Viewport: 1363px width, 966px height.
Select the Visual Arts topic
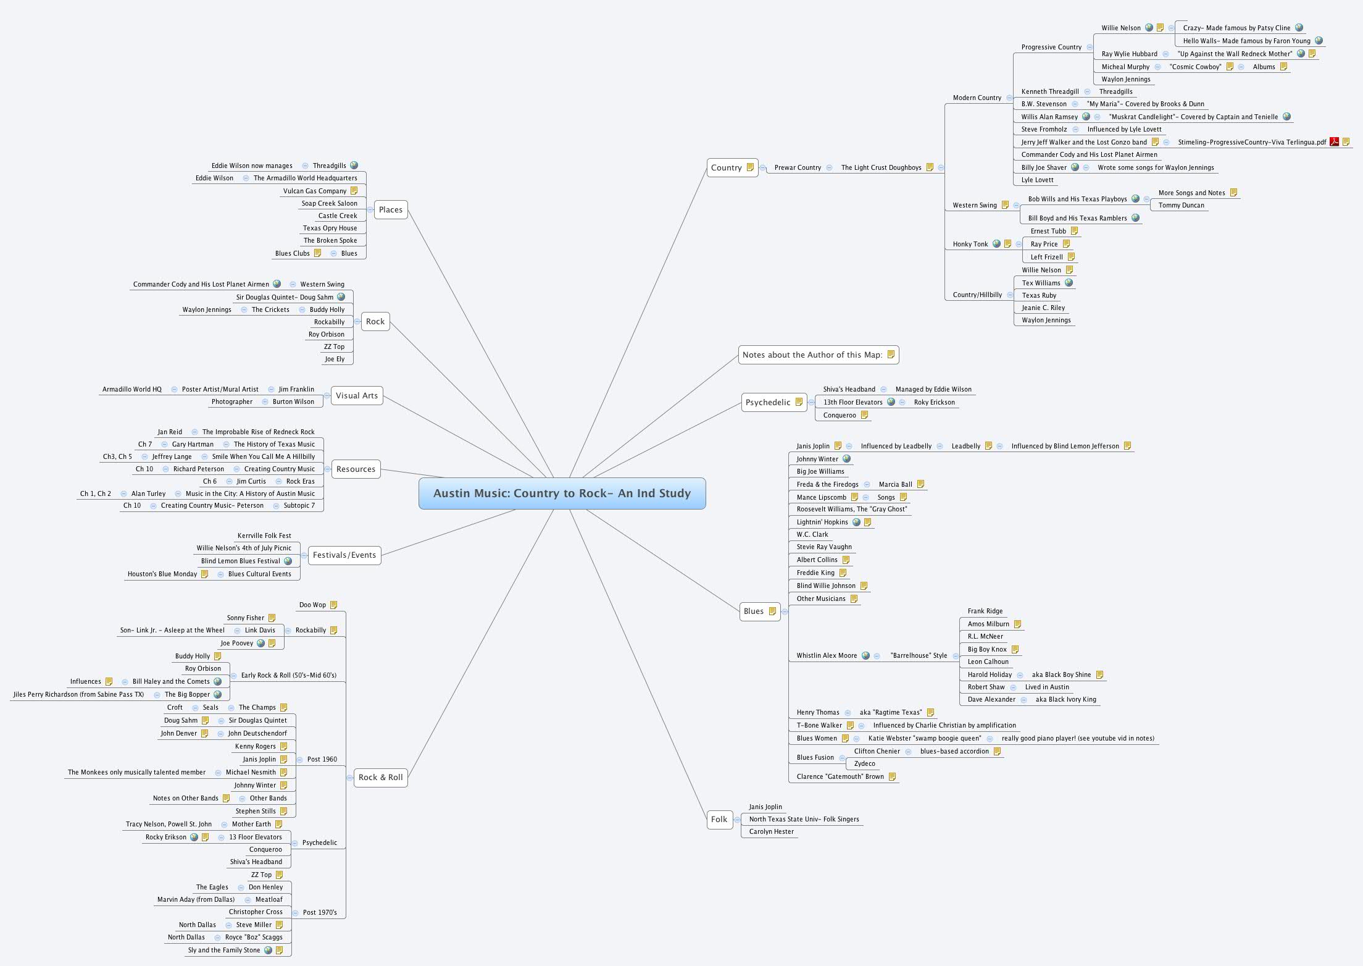point(356,395)
